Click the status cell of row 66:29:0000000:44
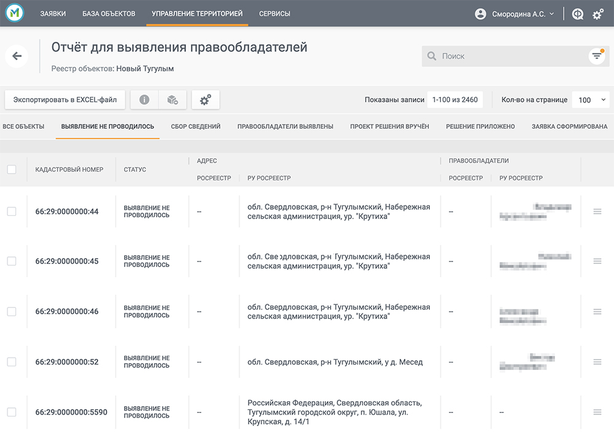 [147, 212]
